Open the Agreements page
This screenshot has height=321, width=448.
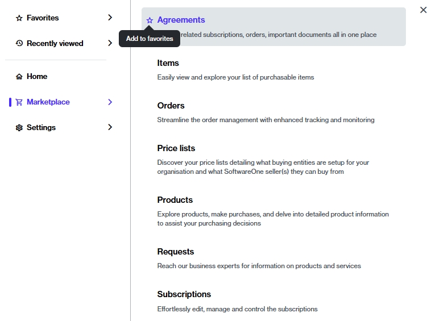pyautogui.click(x=181, y=20)
